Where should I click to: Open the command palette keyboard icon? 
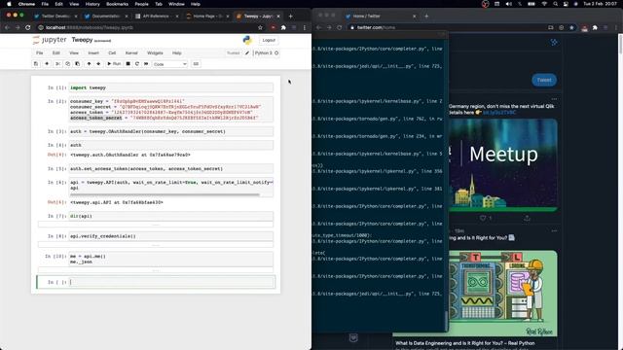(196, 64)
